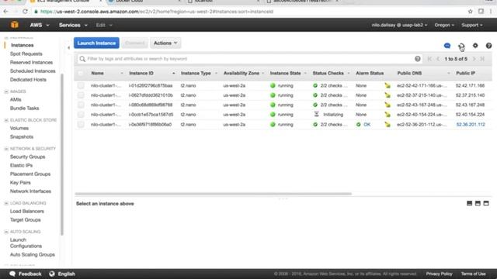Screen dimensions: 497x279
Task: Open the Terms of Use link
Action: pyautogui.click(x=473, y=274)
